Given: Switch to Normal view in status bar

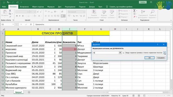Looking at the screenshot, I should (133, 96).
